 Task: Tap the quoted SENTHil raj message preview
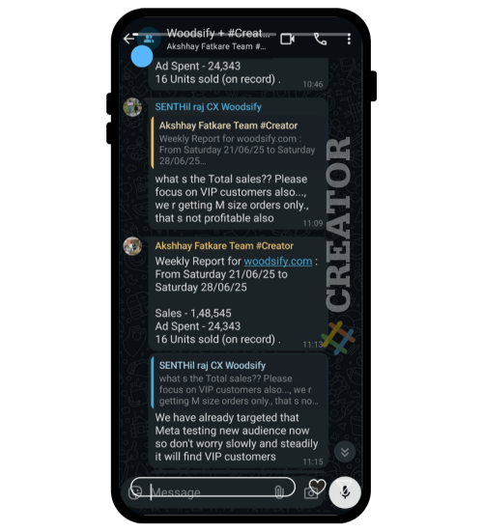[x=238, y=382]
